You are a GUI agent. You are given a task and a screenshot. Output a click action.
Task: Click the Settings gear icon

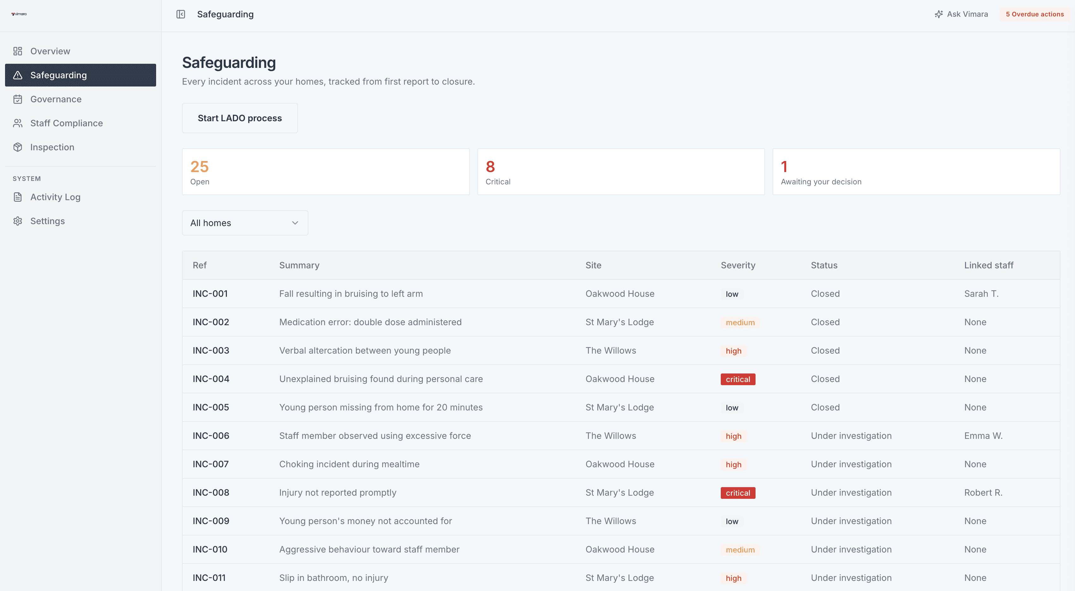pyautogui.click(x=17, y=221)
